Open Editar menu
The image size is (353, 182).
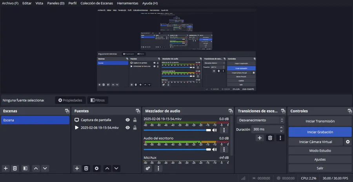[27, 4]
